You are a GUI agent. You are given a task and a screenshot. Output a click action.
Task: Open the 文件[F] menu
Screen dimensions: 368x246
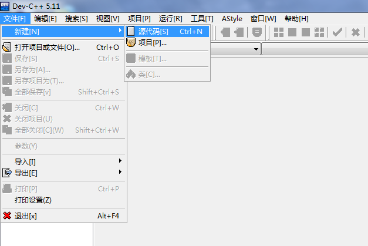coord(15,19)
